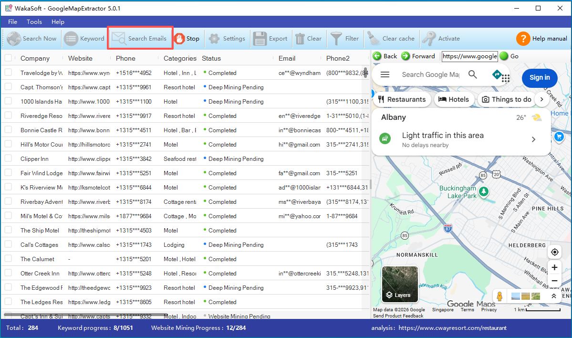Sort table by Company column
Viewport: 572px width, 338px height.
pos(35,58)
